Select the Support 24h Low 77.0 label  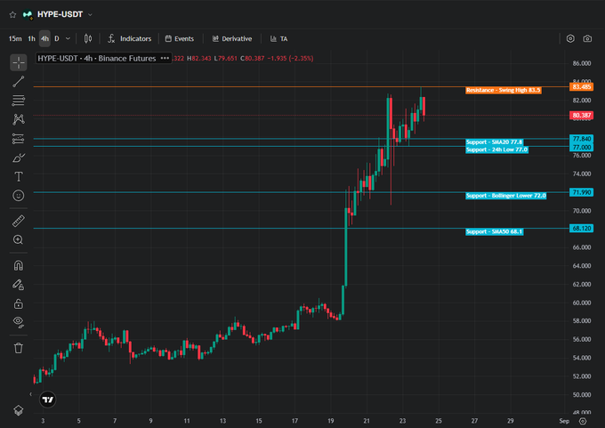[496, 149]
